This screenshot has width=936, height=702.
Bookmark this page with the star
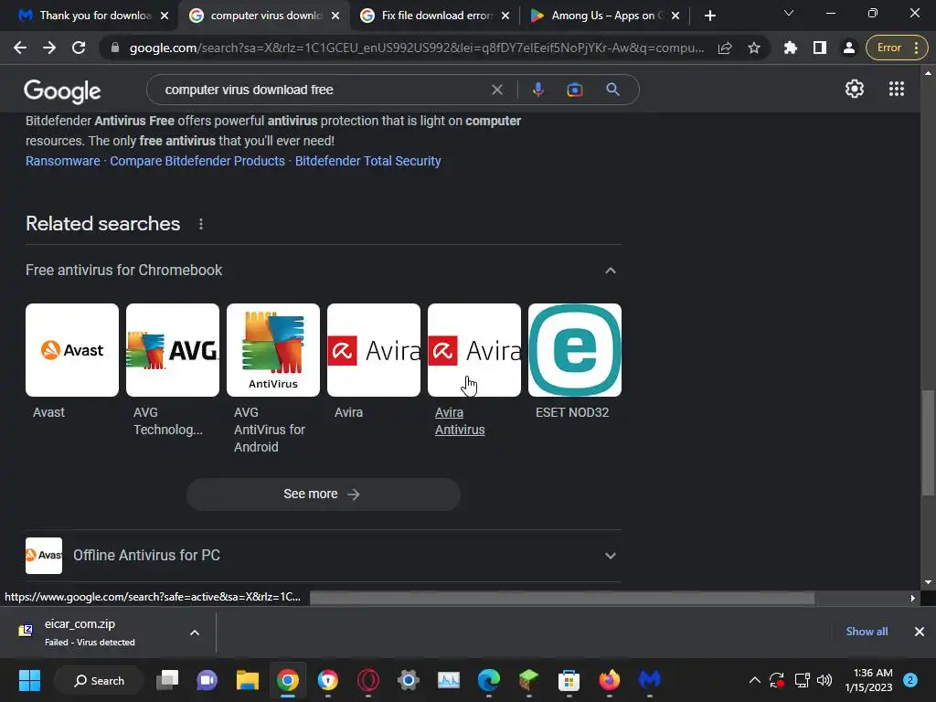tap(754, 48)
